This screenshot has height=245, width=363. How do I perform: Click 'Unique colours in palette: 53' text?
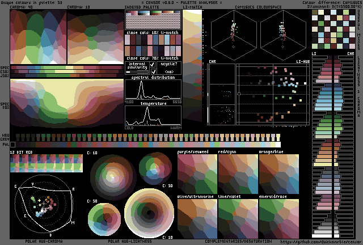pos(31,2)
